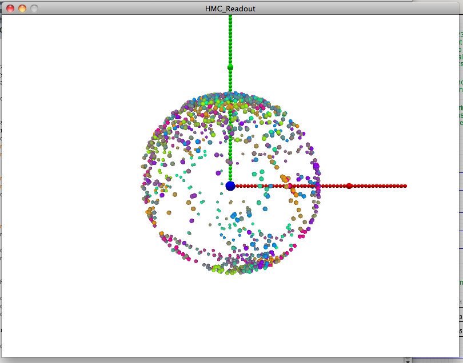
Task: Click the green axis between origin and sphere top
Action: pyautogui.click(x=230, y=143)
